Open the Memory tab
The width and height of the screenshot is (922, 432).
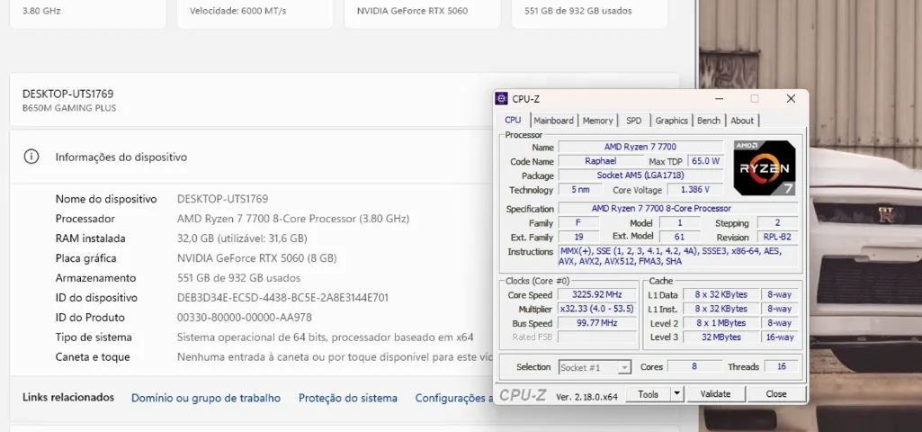pyautogui.click(x=597, y=121)
